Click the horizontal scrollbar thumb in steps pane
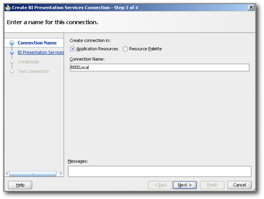This screenshot has width=264, height=199. click(33, 174)
